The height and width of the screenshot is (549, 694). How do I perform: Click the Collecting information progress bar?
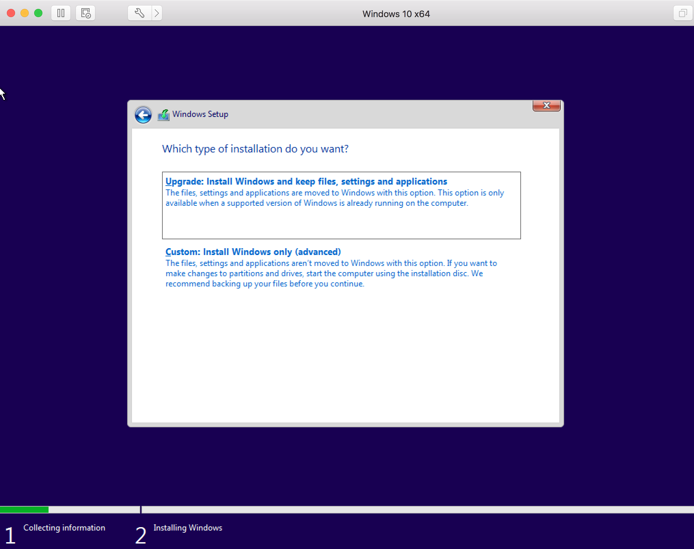(x=70, y=510)
